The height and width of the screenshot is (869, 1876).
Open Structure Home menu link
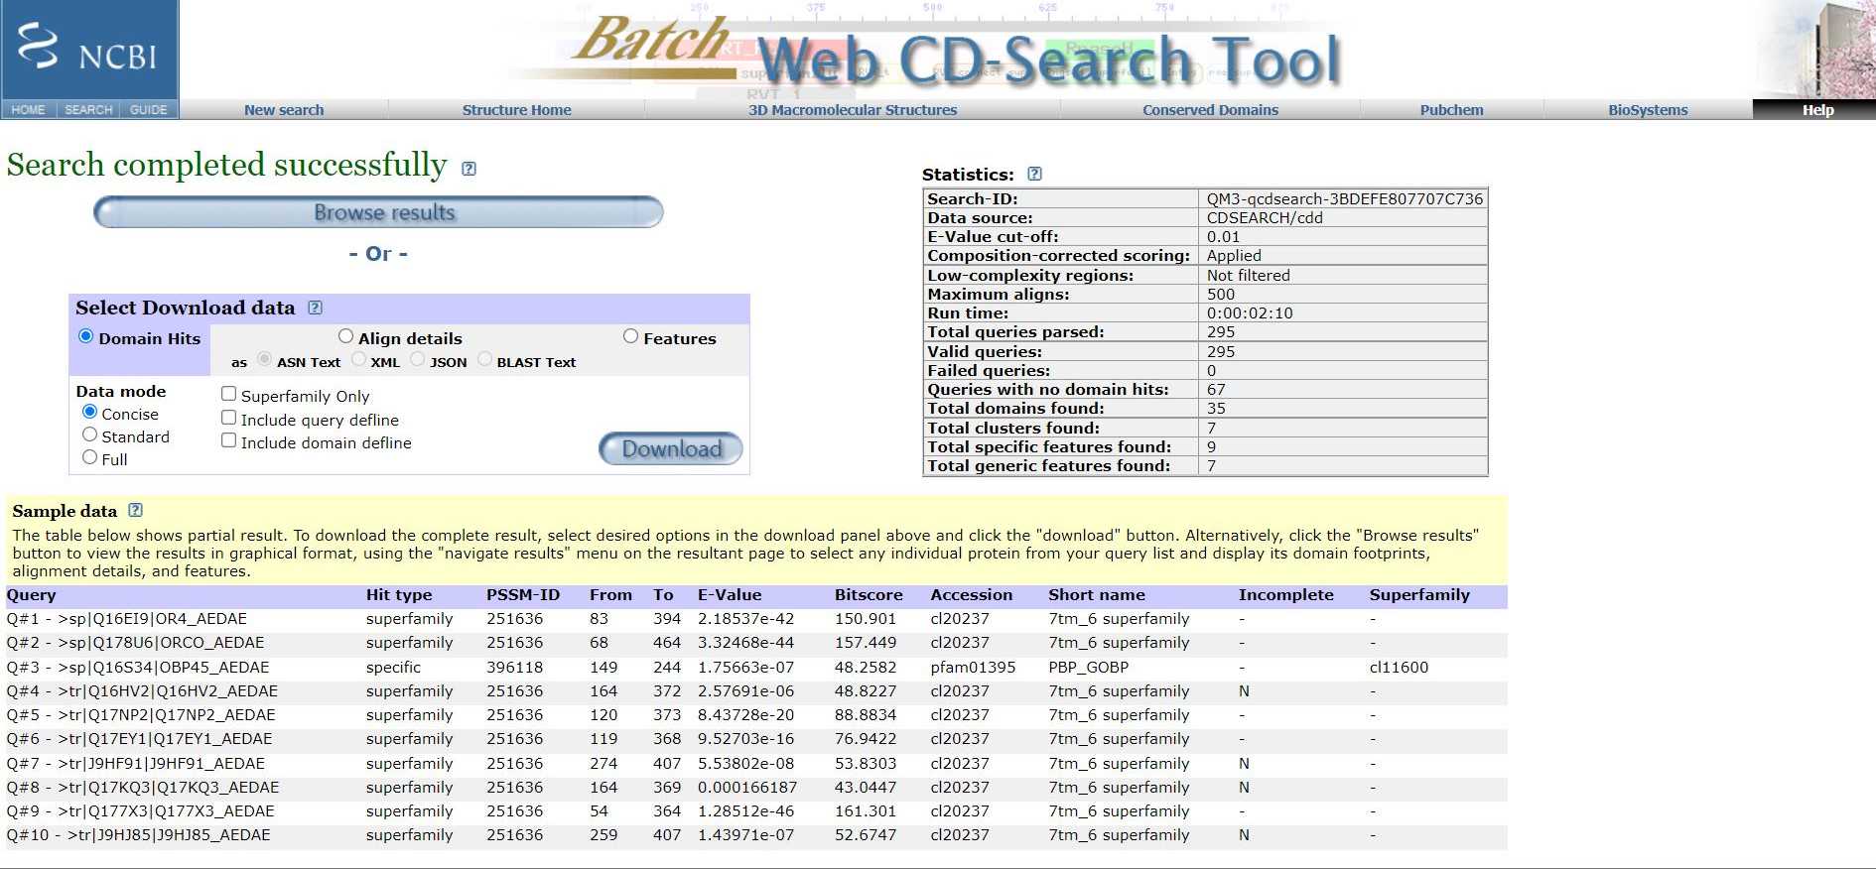point(516,110)
